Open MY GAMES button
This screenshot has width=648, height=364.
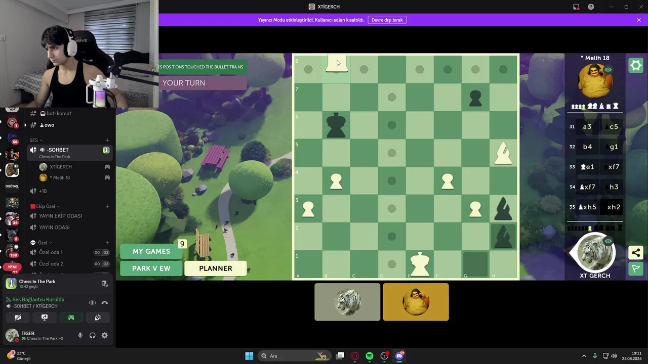(151, 251)
